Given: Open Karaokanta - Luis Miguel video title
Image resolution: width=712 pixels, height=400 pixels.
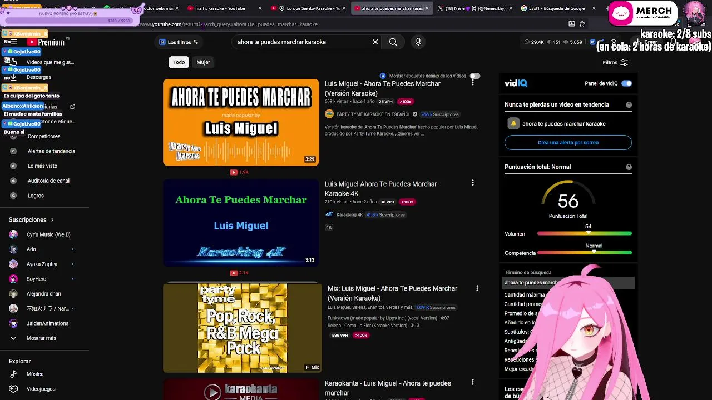Looking at the screenshot, I should click(x=388, y=388).
